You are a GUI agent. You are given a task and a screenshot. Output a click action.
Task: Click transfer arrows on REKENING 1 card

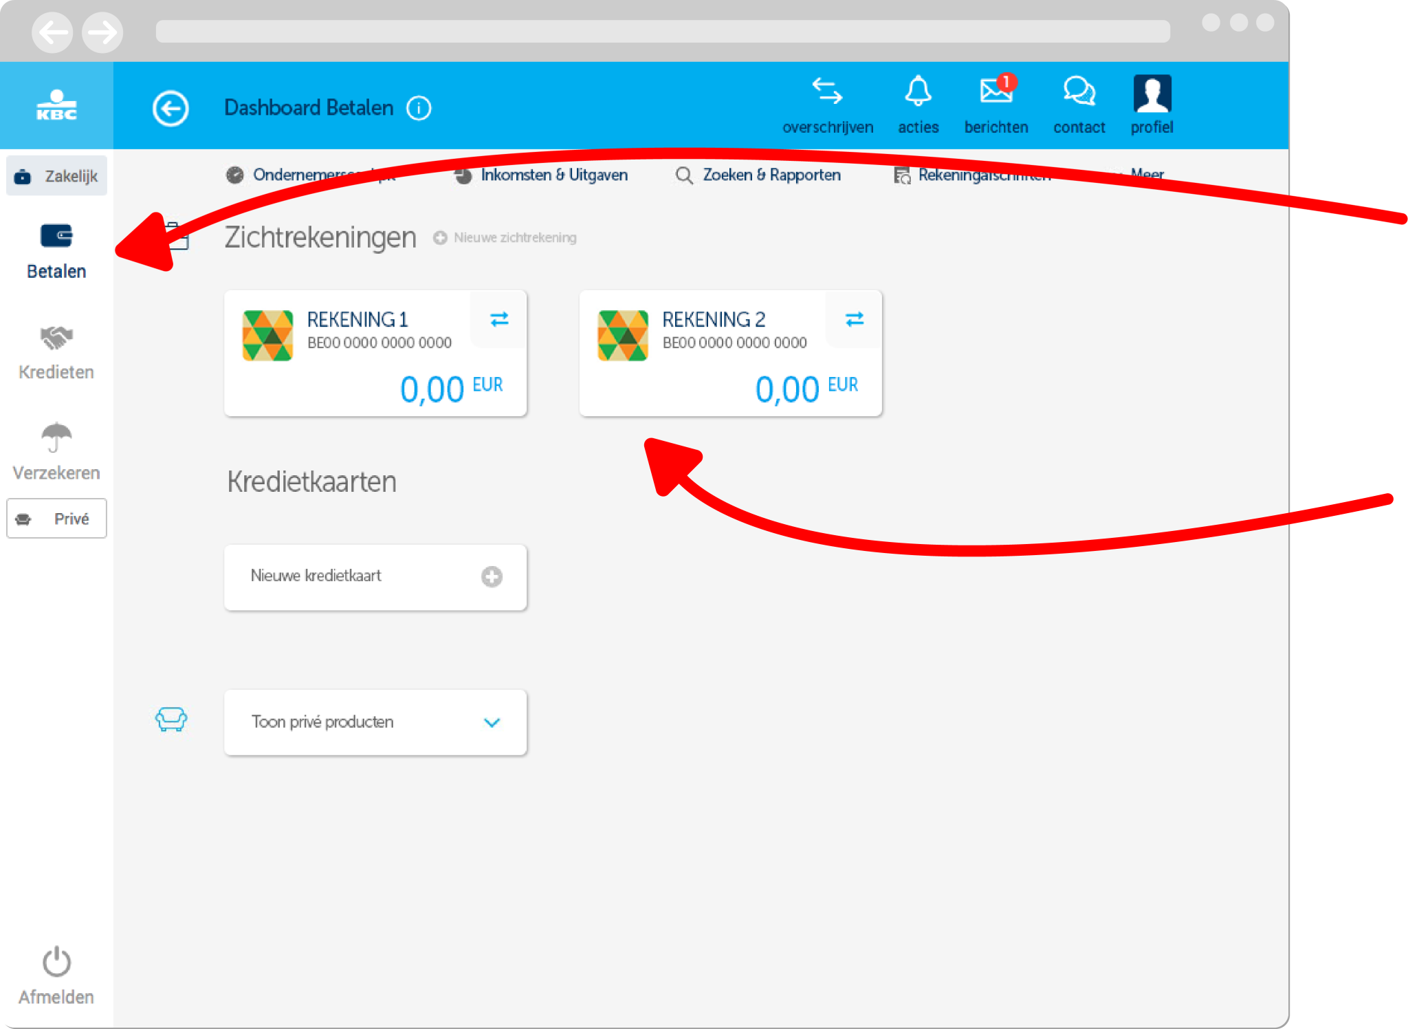[x=499, y=319]
